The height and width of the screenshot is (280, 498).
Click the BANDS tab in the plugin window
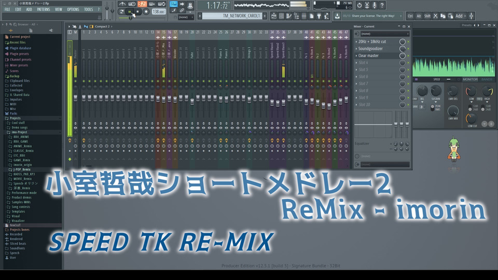point(487,79)
